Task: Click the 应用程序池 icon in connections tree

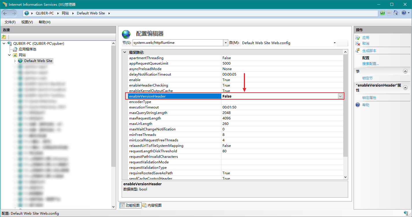Action: (x=15, y=49)
